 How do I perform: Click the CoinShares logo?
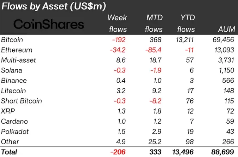tap(49, 24)
